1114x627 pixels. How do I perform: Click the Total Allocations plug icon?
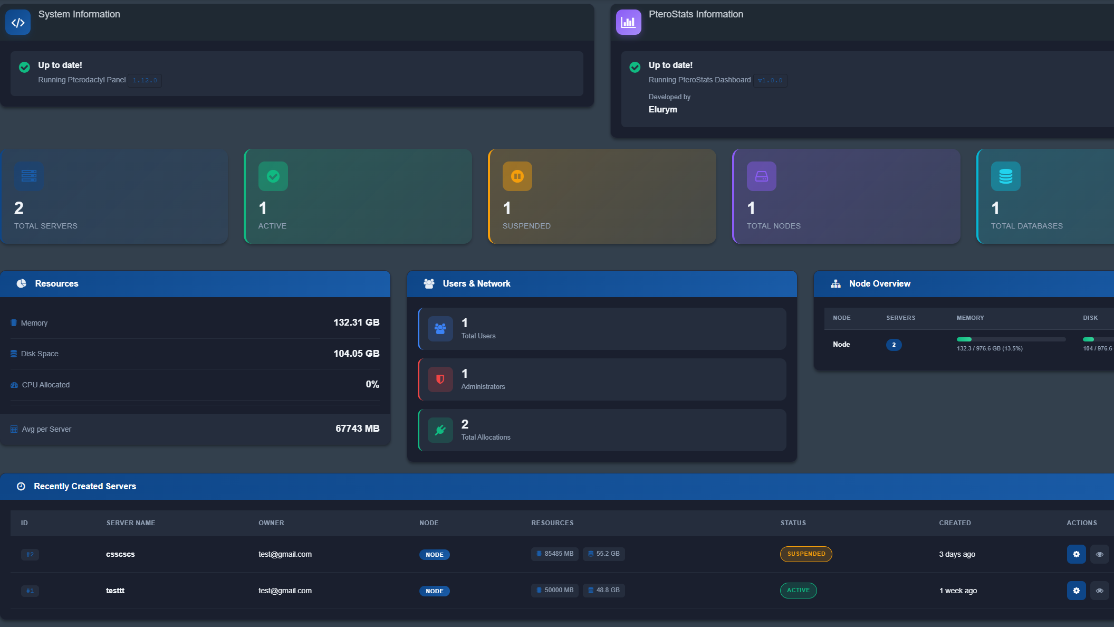click(x=440, y=430)
